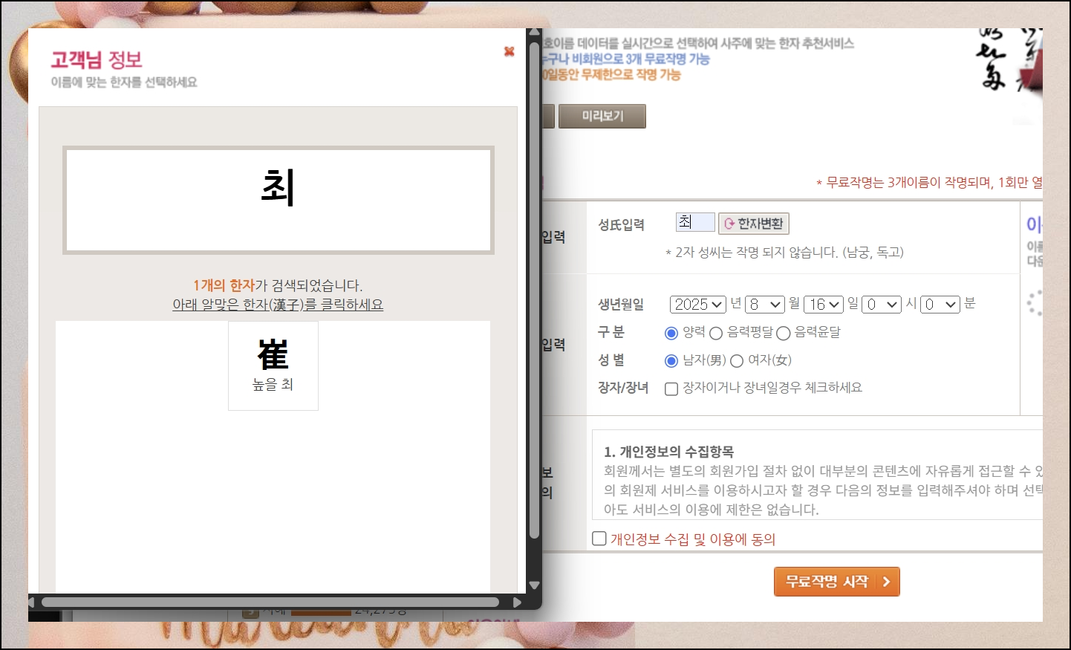Image resolution: width=1071 pixels, height=650 pixels.
Task: Click the 장자/장녀 label
Action: (623, 388)
